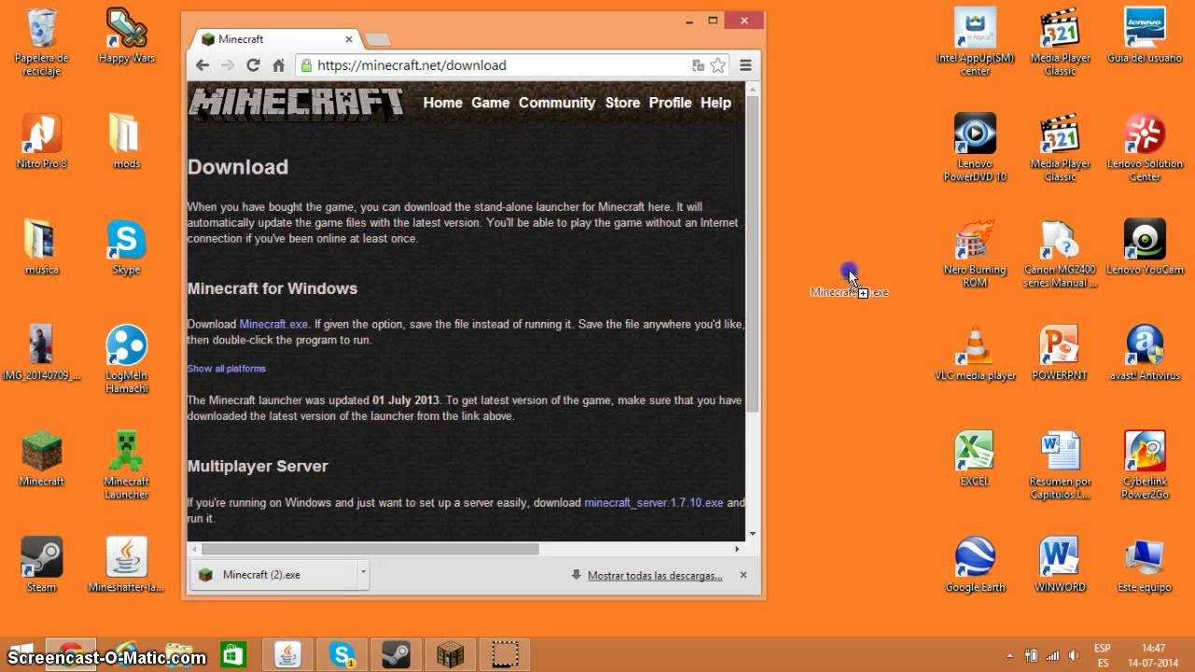1195x672 pixels.
Task: Select Nitro Pro 8 desktop icon
Action: point(42,141)
